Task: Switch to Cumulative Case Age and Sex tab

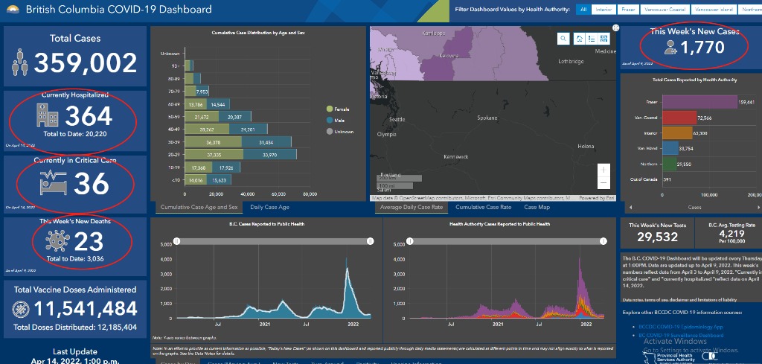Action: pyautogui.click(x=199, y=207)
